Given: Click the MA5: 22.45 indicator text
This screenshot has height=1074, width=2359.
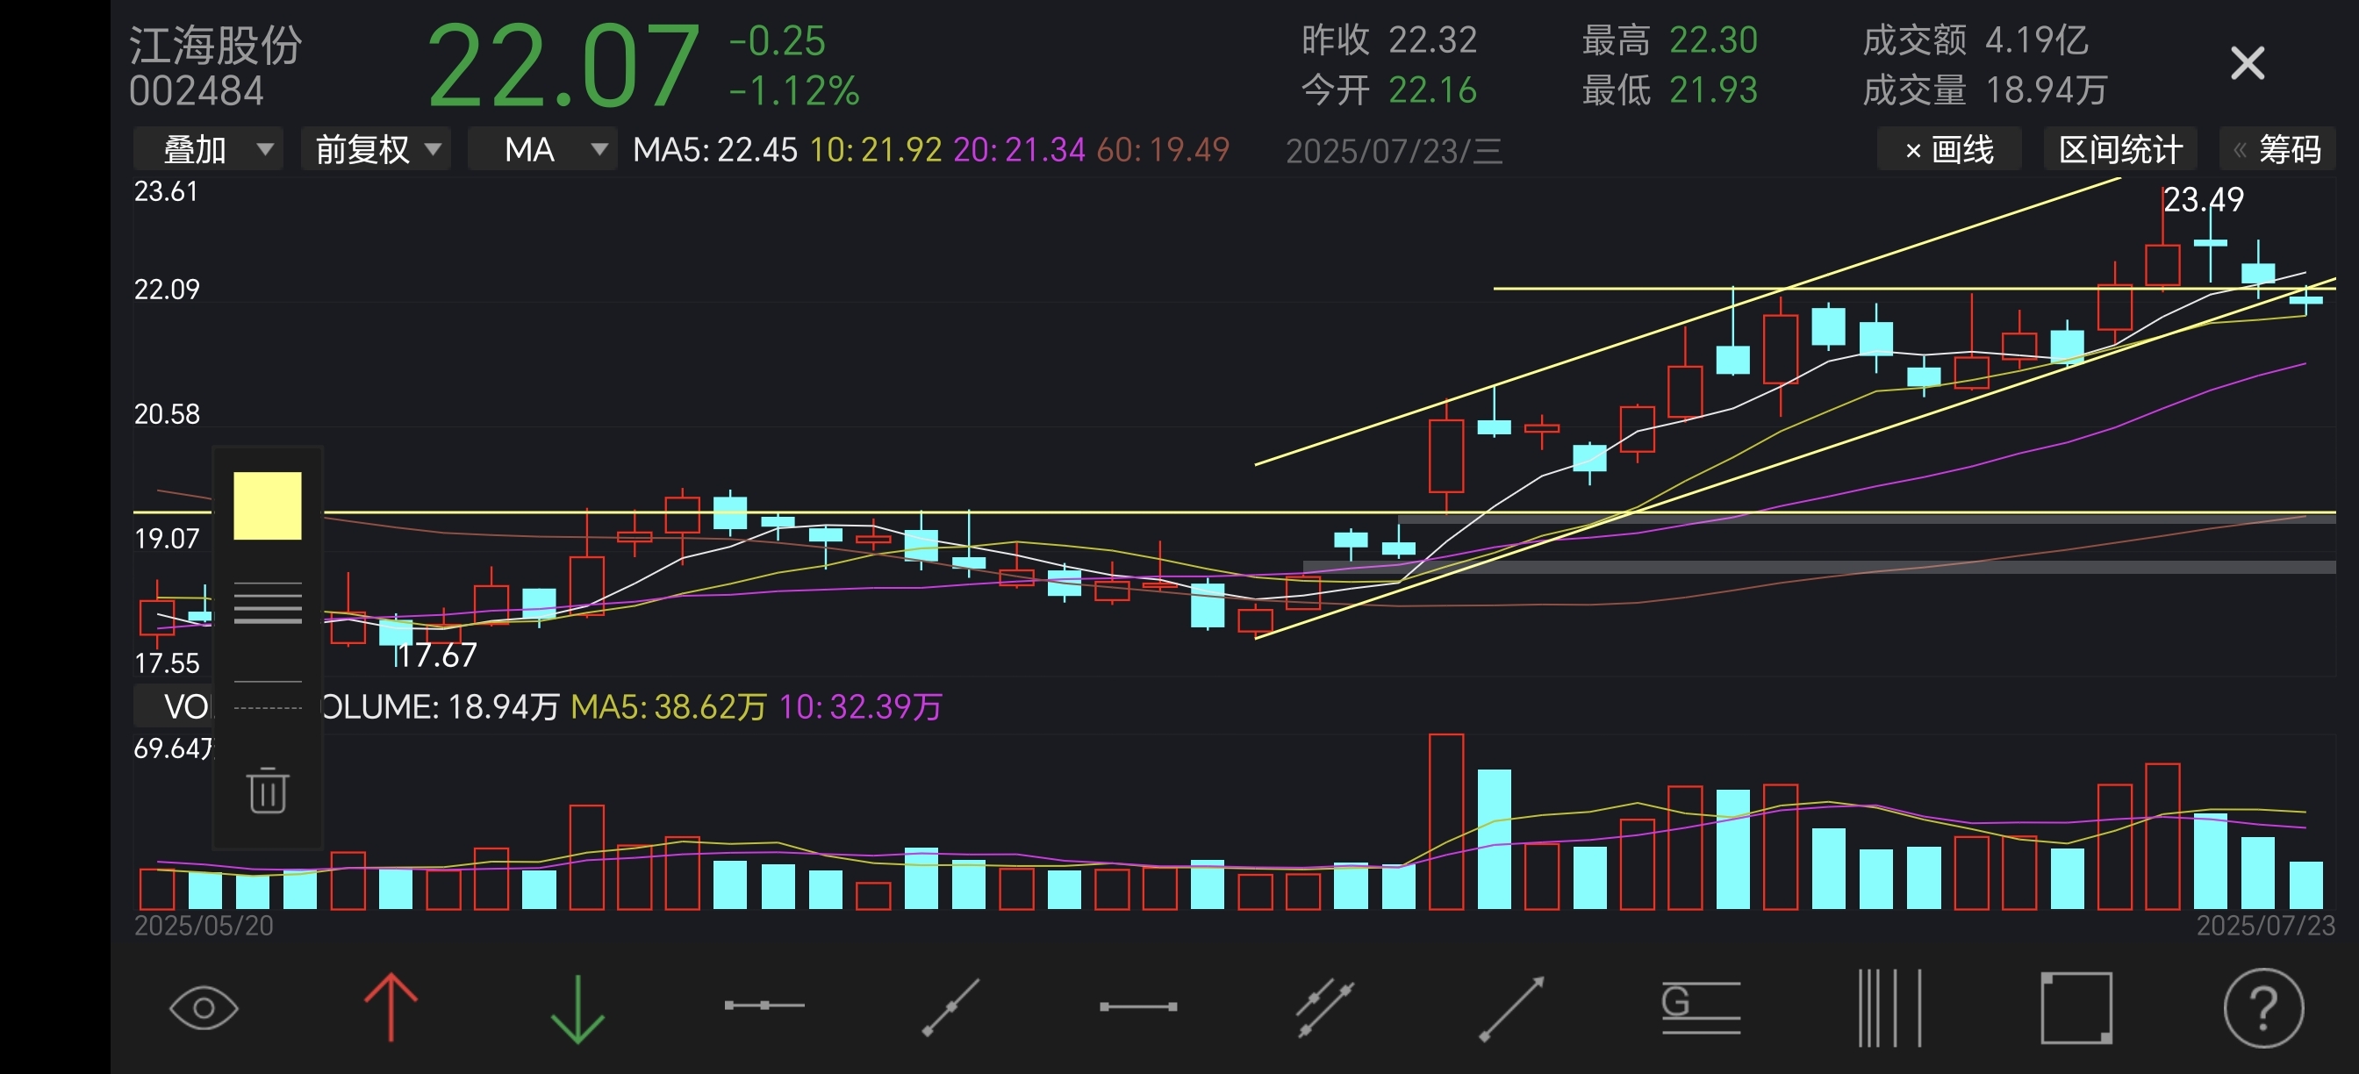Looking at the screenshot, I should 715,149.
